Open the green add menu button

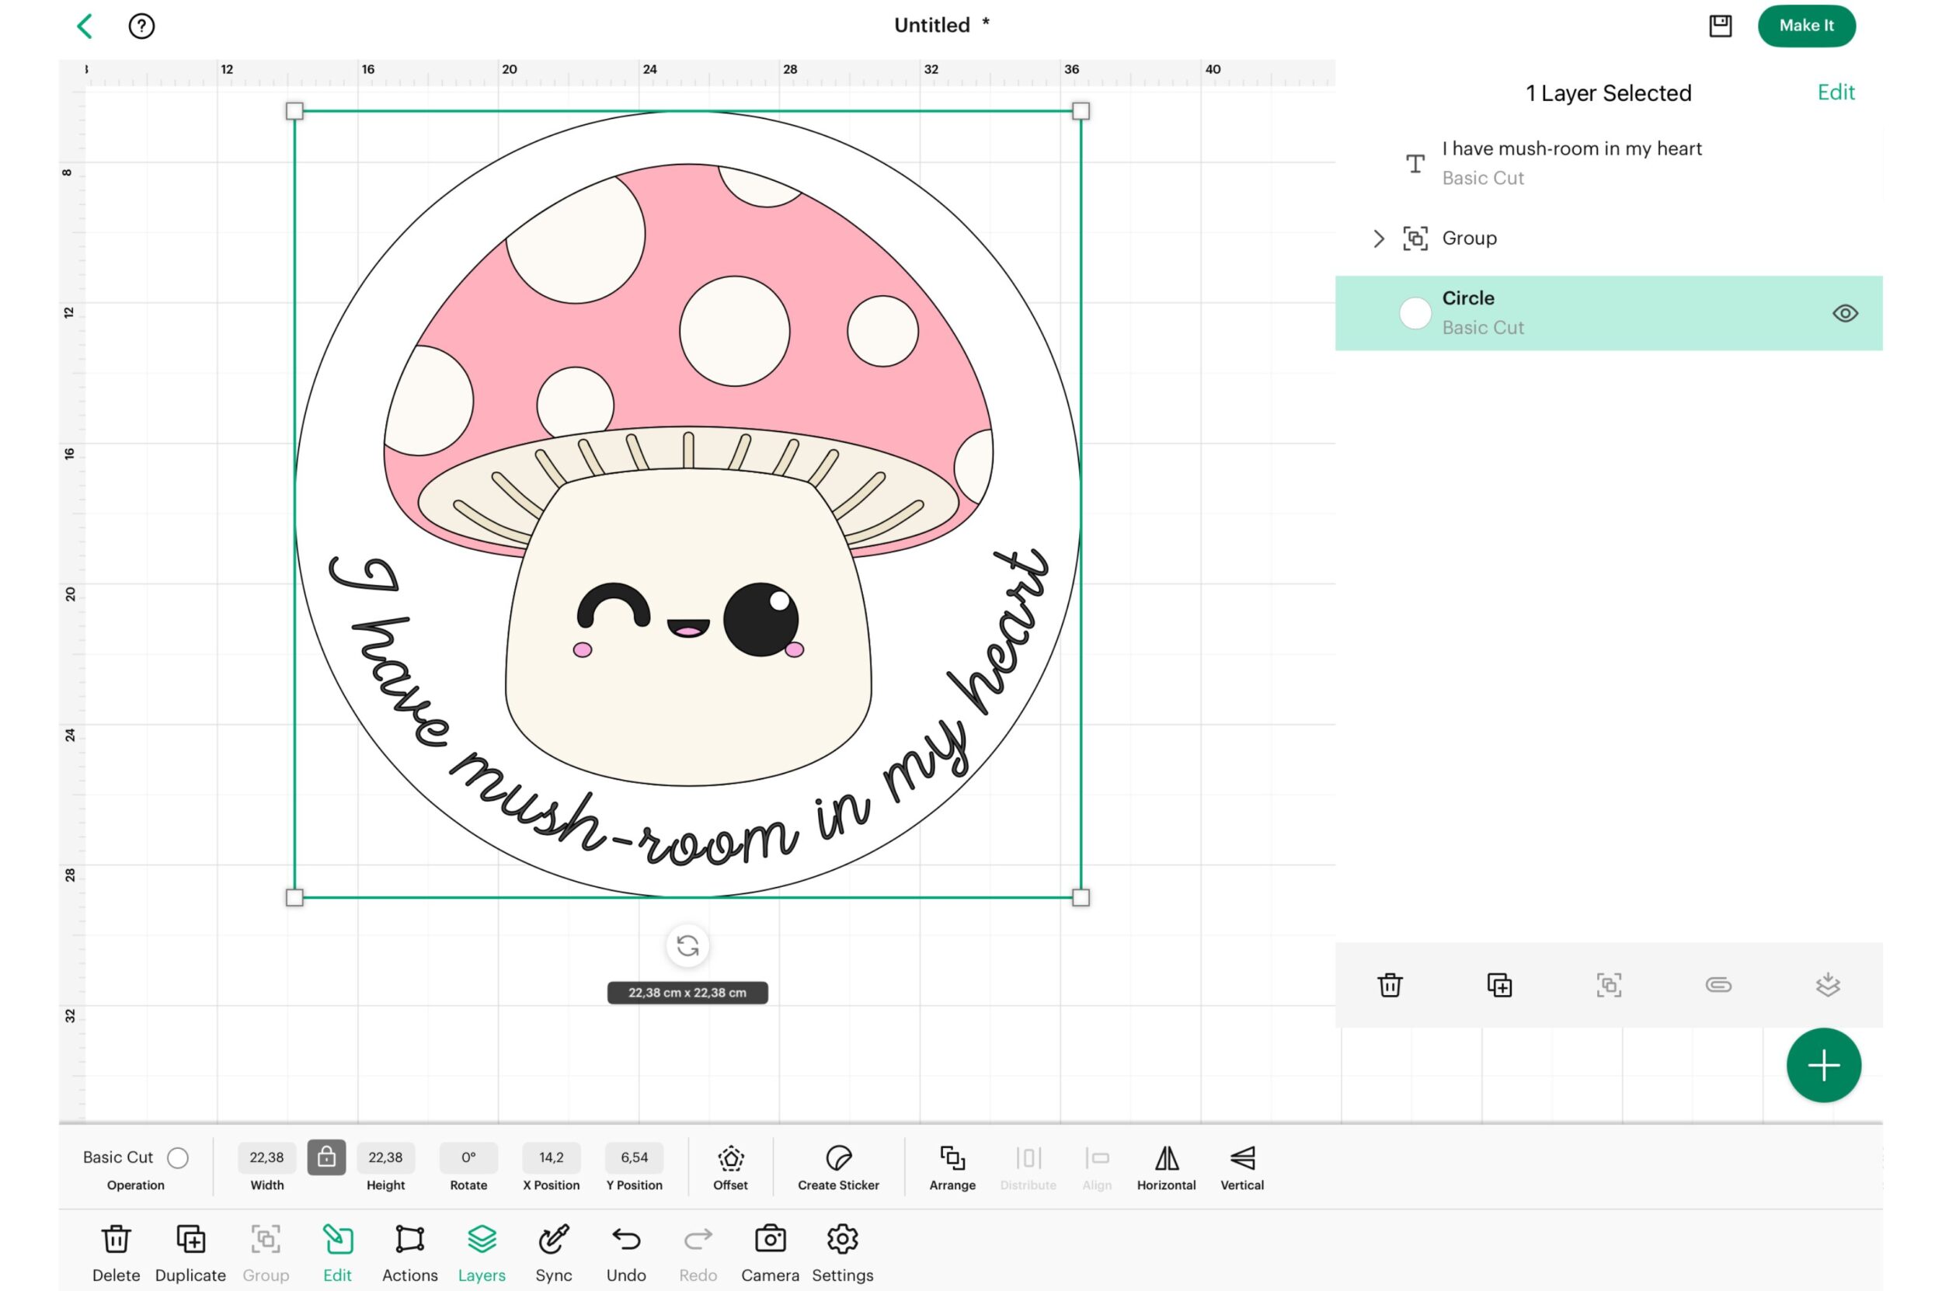click(x=1822, y=1066)
